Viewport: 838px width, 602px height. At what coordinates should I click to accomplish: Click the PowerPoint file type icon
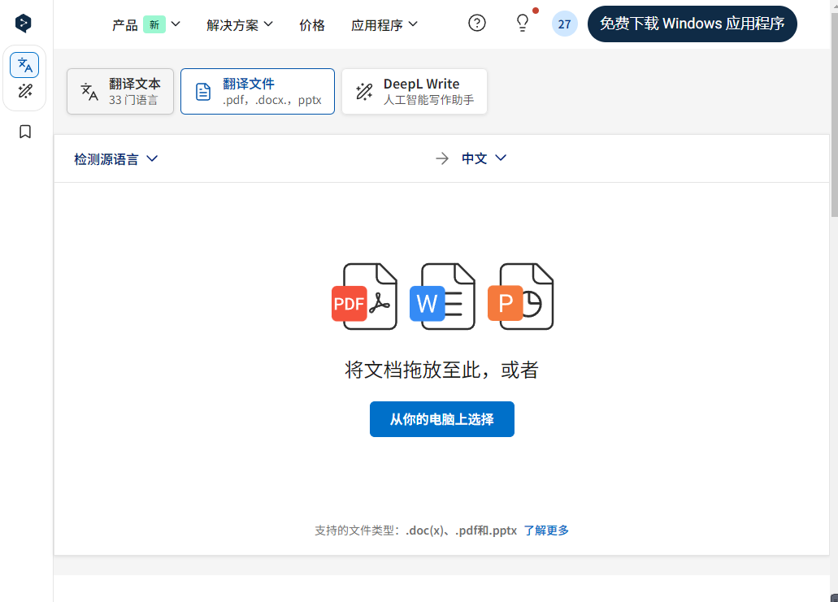click(520, 297)
